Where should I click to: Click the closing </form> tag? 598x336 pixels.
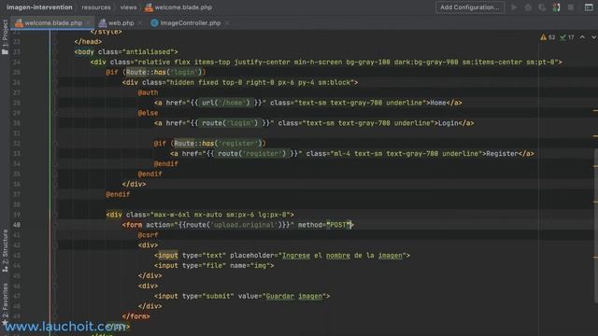pos(136,316)
